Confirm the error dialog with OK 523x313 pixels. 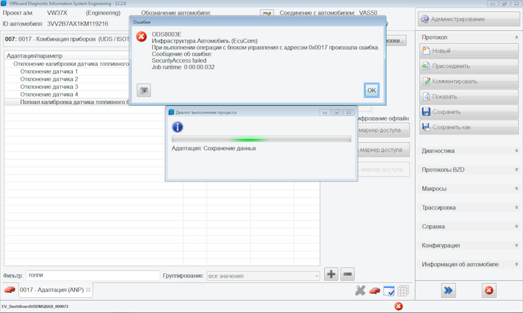coord(371,90)
